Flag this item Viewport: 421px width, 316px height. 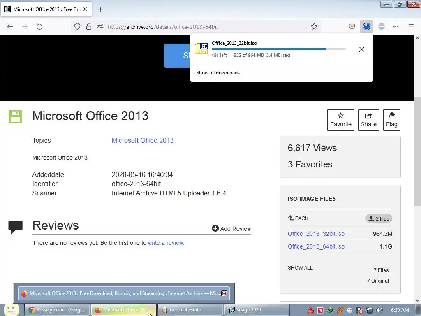point(392,120)
